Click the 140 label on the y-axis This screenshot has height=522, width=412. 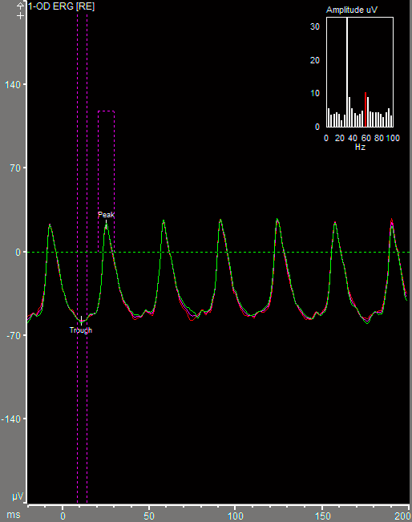(13, 84)
